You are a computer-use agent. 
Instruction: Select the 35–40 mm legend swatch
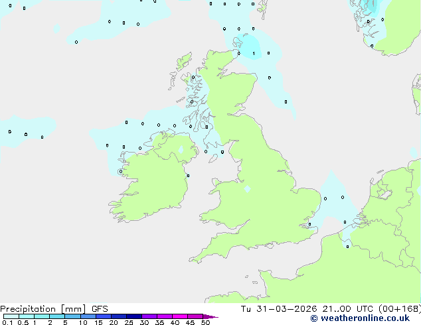[165, 316]
